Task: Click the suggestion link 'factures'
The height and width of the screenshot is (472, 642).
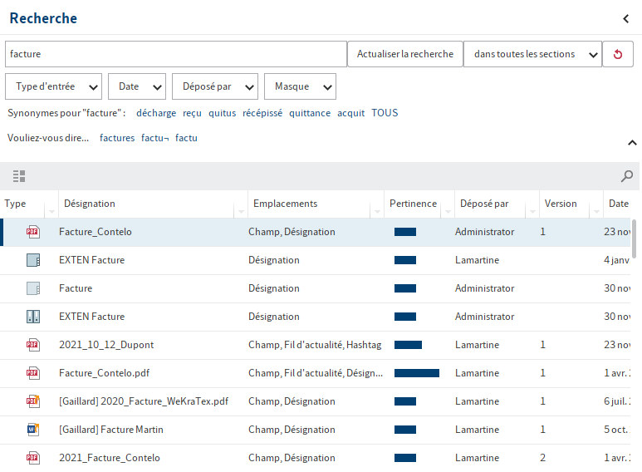Action: point(117,138)
